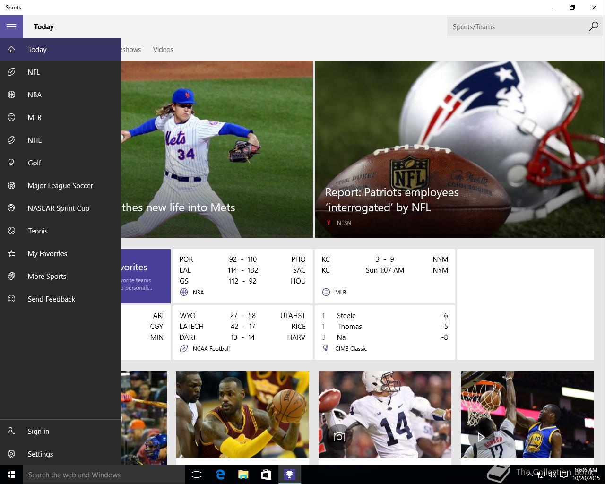Launch Microsoft Edge from the taskbar
The width and height of the screenshot is (605, 484).
coord(220,475)
